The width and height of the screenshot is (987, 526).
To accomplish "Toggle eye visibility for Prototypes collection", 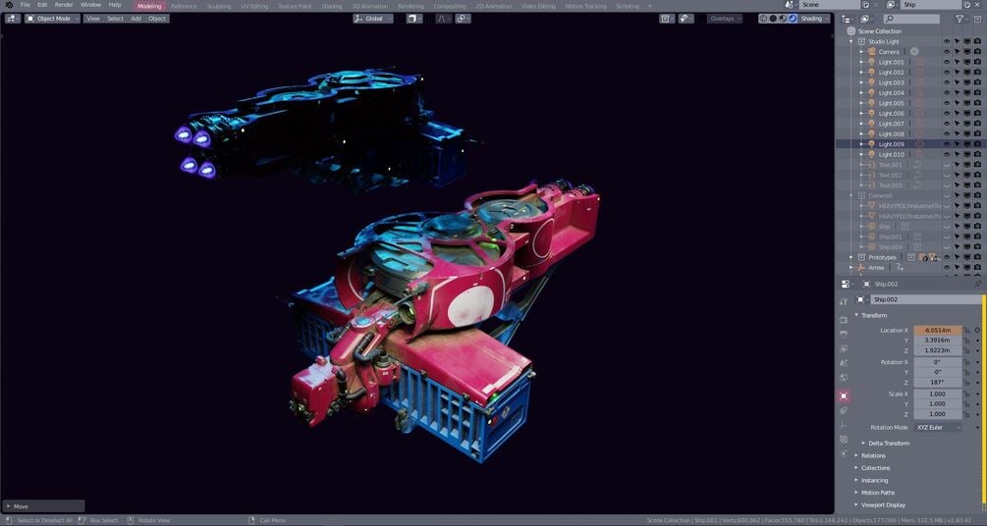I will click(946, 257).
